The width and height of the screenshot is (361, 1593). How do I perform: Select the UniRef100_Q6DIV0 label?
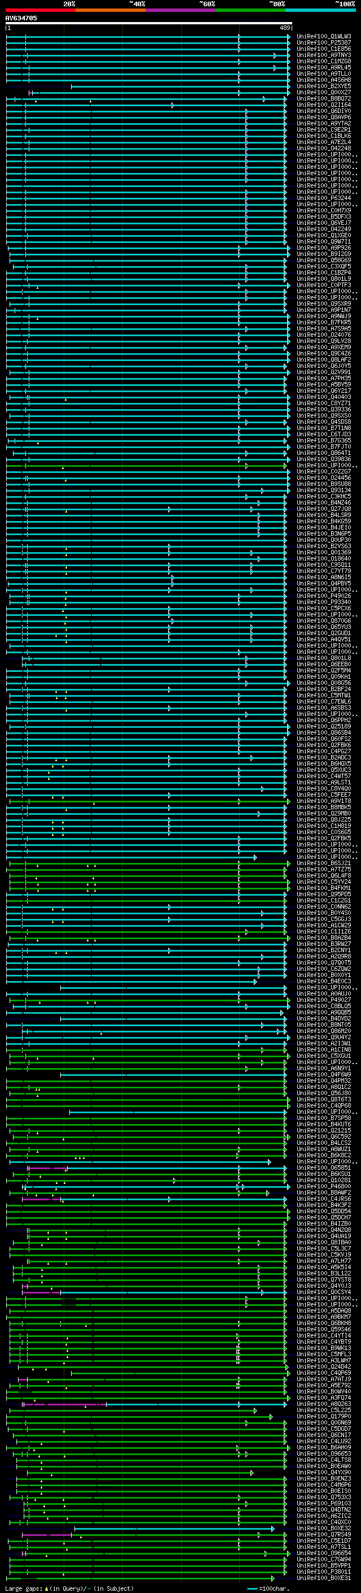point(324,111)
